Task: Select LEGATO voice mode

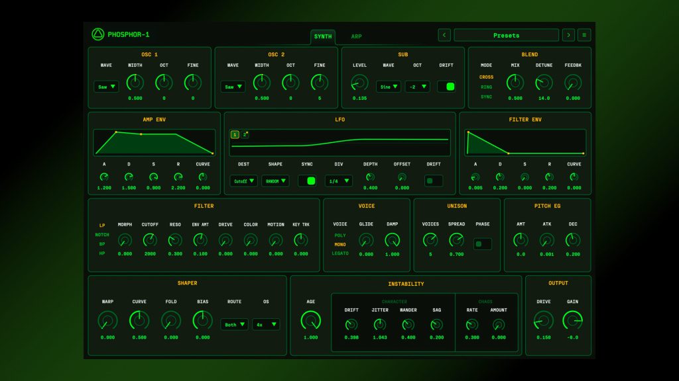Action: click(340, 253)
